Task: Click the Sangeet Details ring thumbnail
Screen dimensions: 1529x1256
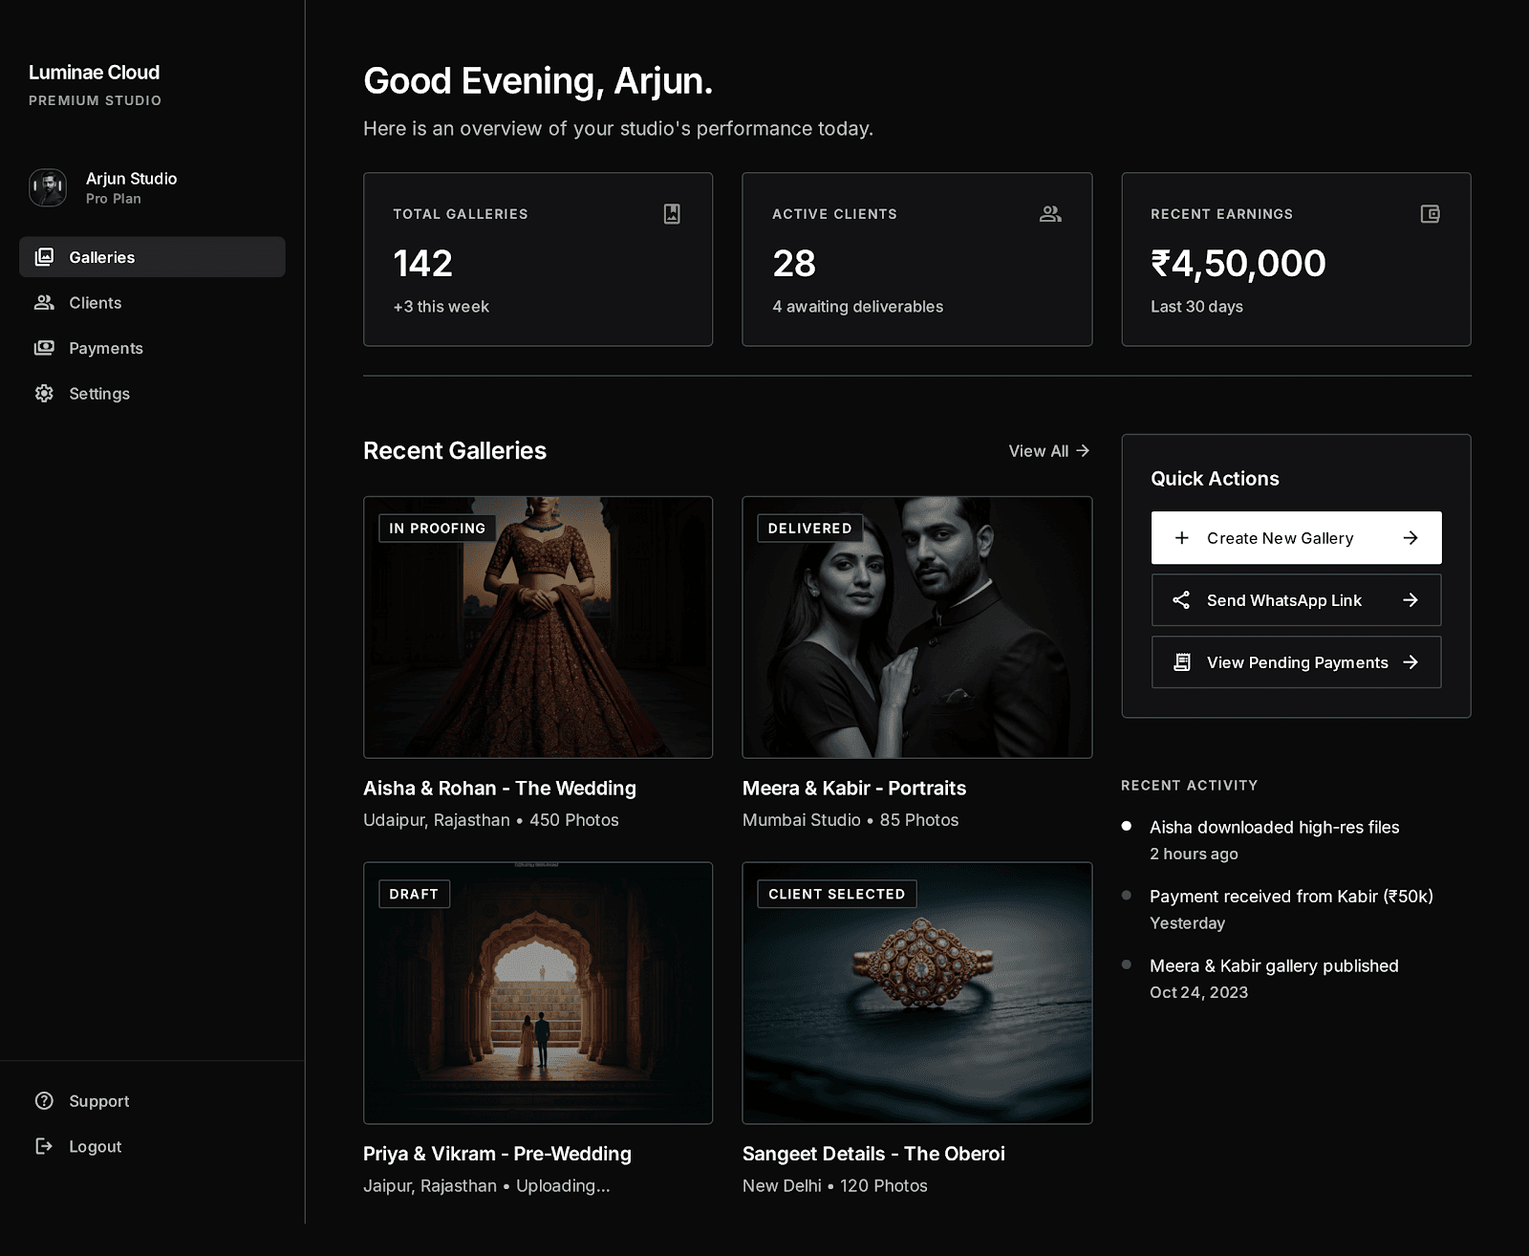Action: point(917,993)
